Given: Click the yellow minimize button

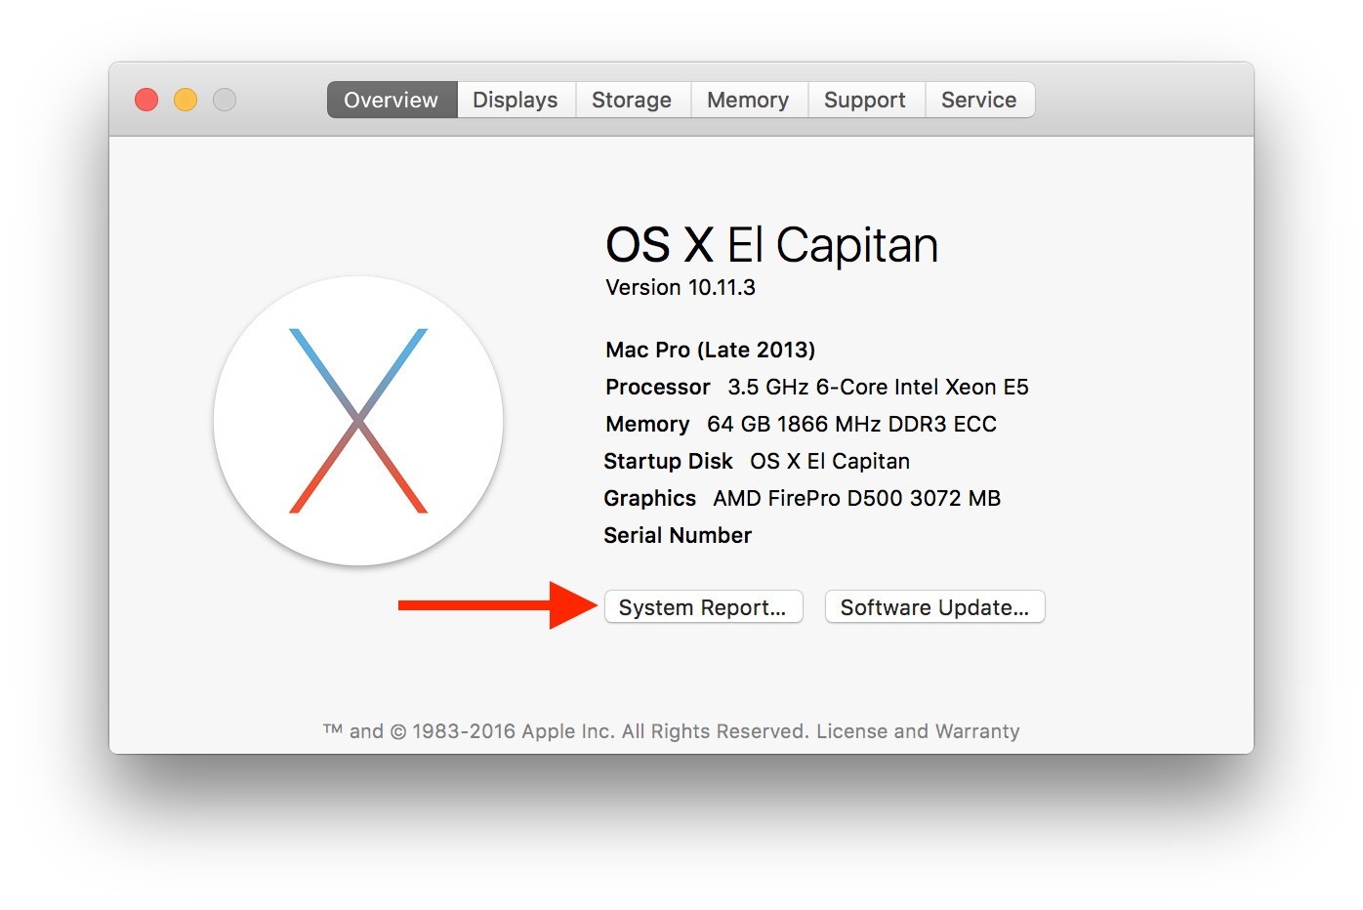Looking at the screenshot, I should (x=186, y=100).
